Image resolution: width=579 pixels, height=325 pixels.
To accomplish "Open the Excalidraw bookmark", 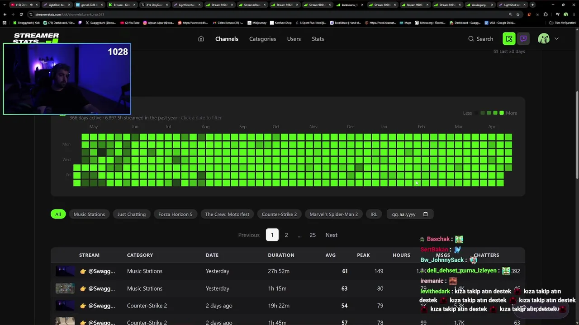I will pyautogui.click(x=345, y=23).
